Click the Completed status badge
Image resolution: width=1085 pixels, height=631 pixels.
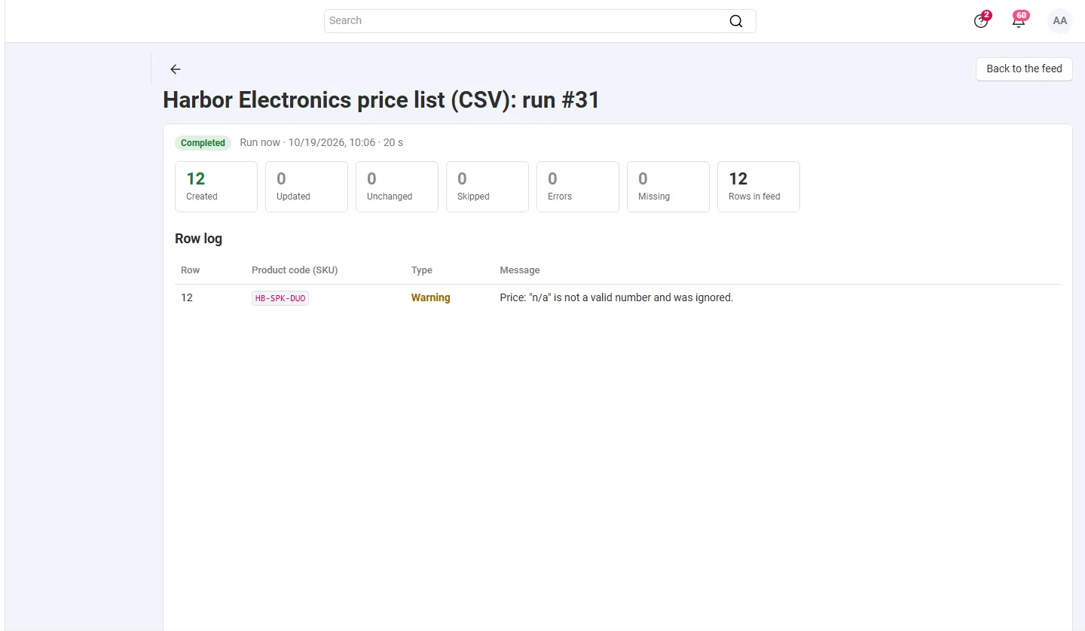click(203, 143)
